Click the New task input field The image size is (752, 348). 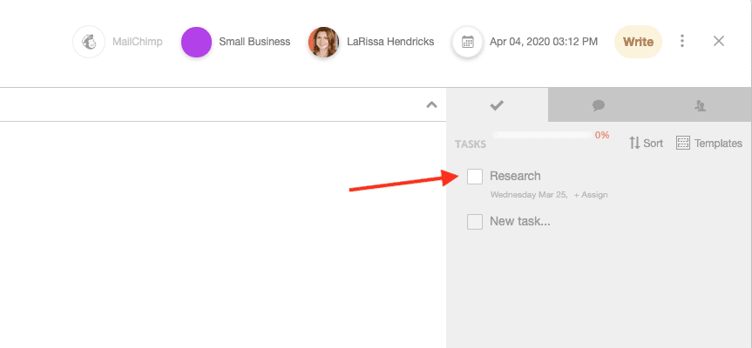click(x=520, y=222)
